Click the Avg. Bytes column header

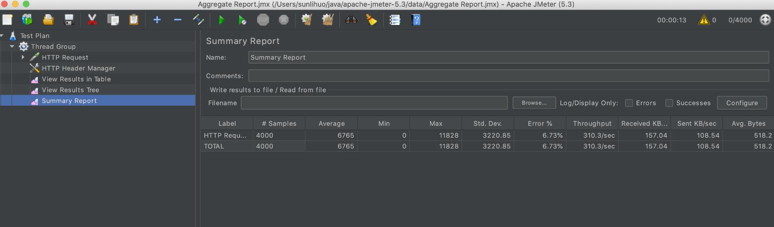coord(749,123)
